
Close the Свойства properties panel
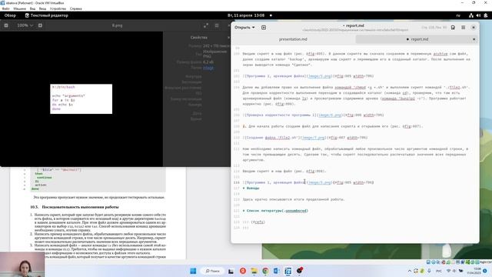tap(228, 38)
